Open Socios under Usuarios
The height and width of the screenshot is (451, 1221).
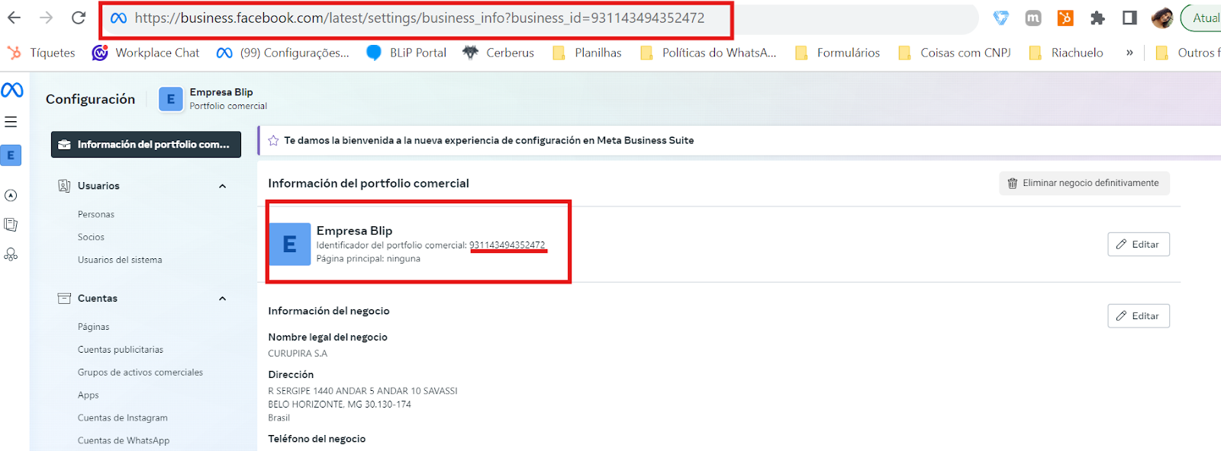[91, 238]
